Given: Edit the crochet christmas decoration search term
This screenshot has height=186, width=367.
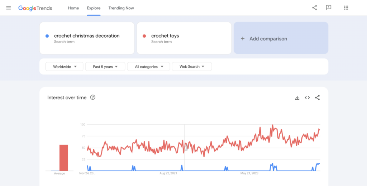Looking at the screenshot, I should point(87,36).
